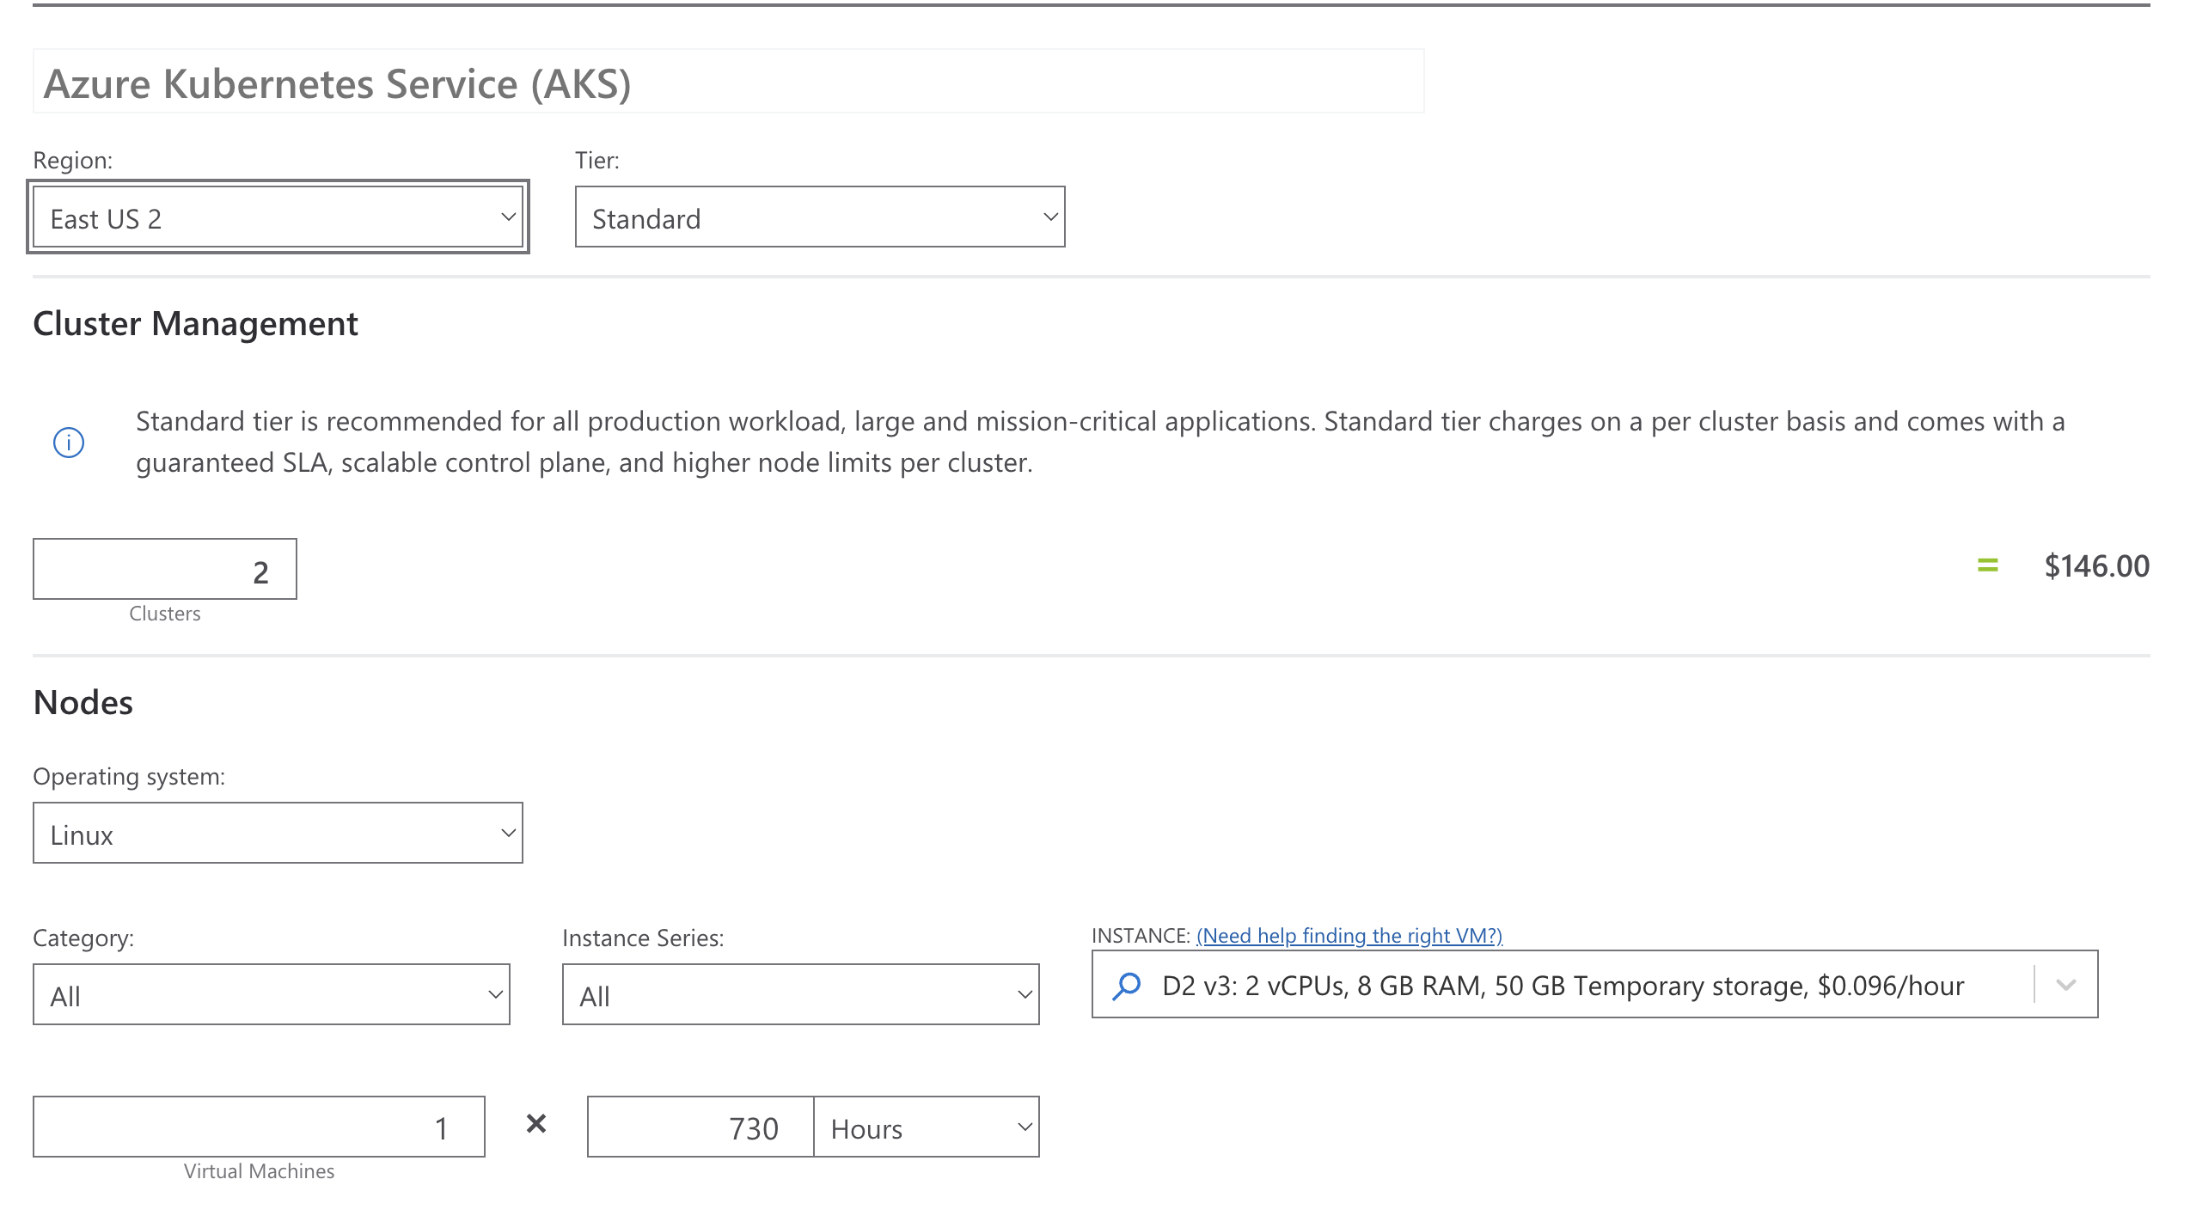The width and height of the screenshot is (2190, 1222).
Task: Open the Tier dropdown showing Standard
Action: pos(820,217)
